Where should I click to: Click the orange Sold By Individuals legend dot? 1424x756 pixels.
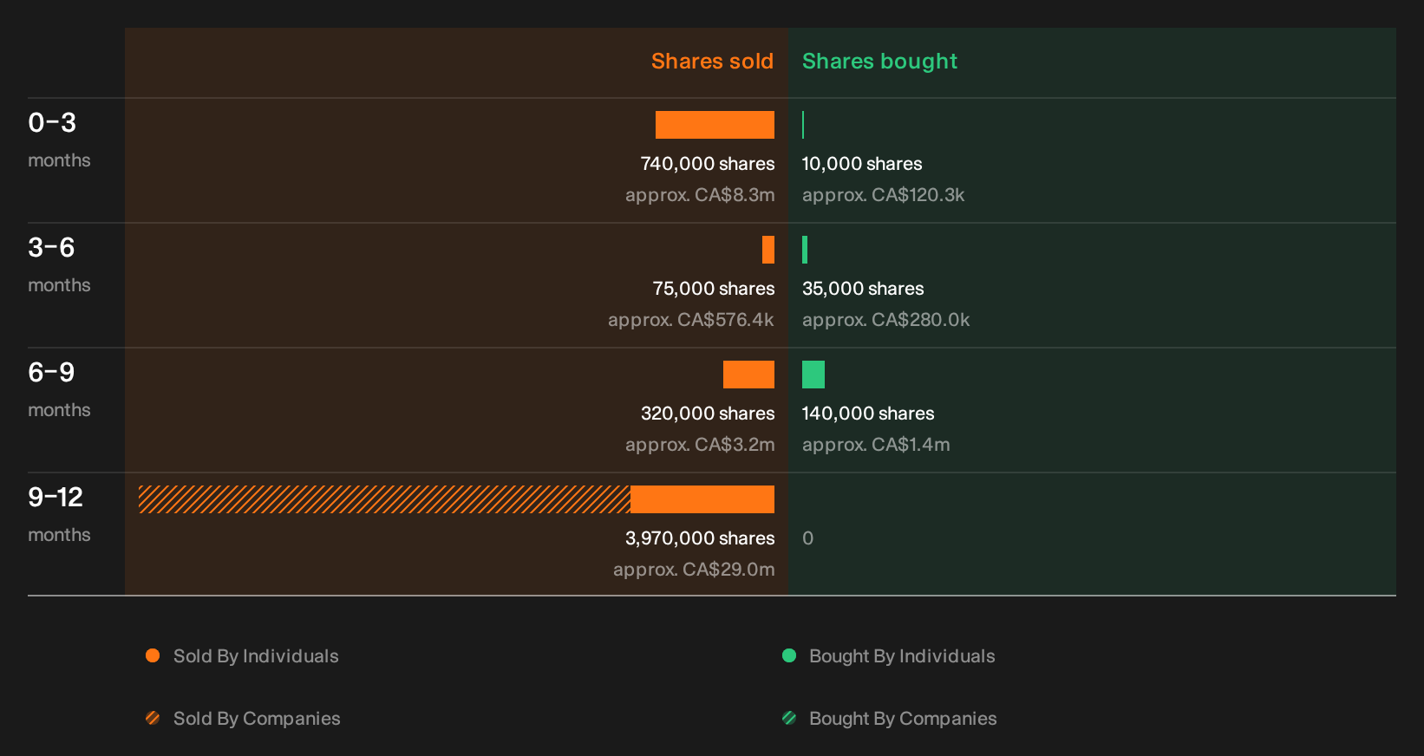pyautogui.click(x=153, y=655)
